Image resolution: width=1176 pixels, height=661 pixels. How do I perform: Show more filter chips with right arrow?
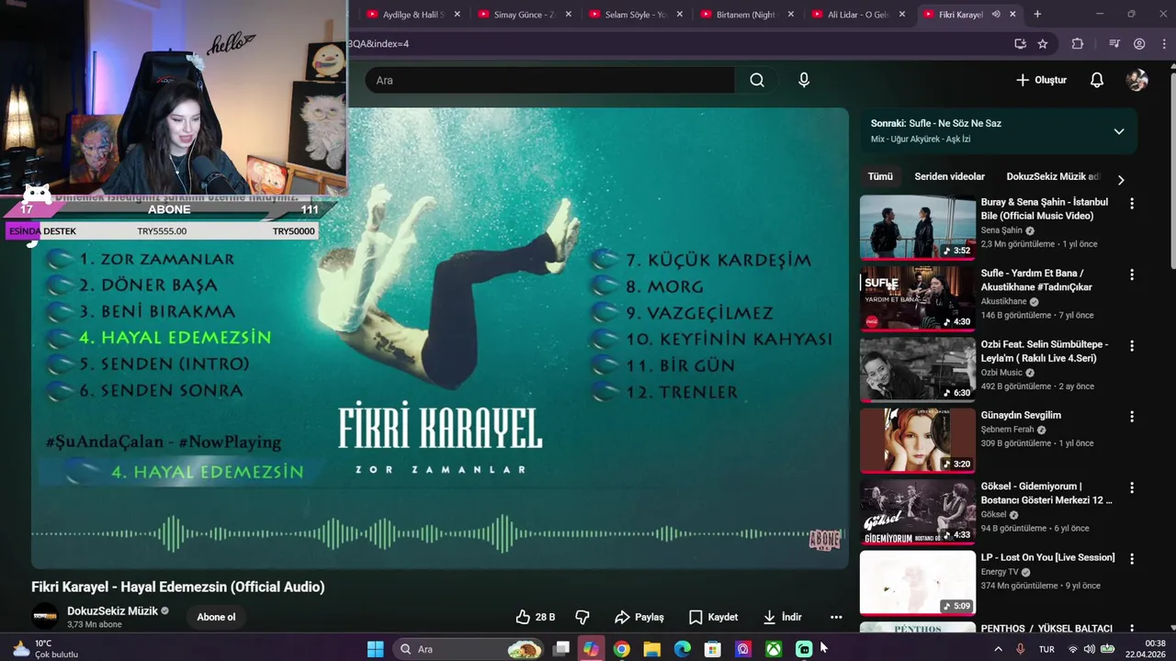[1120, 180]
